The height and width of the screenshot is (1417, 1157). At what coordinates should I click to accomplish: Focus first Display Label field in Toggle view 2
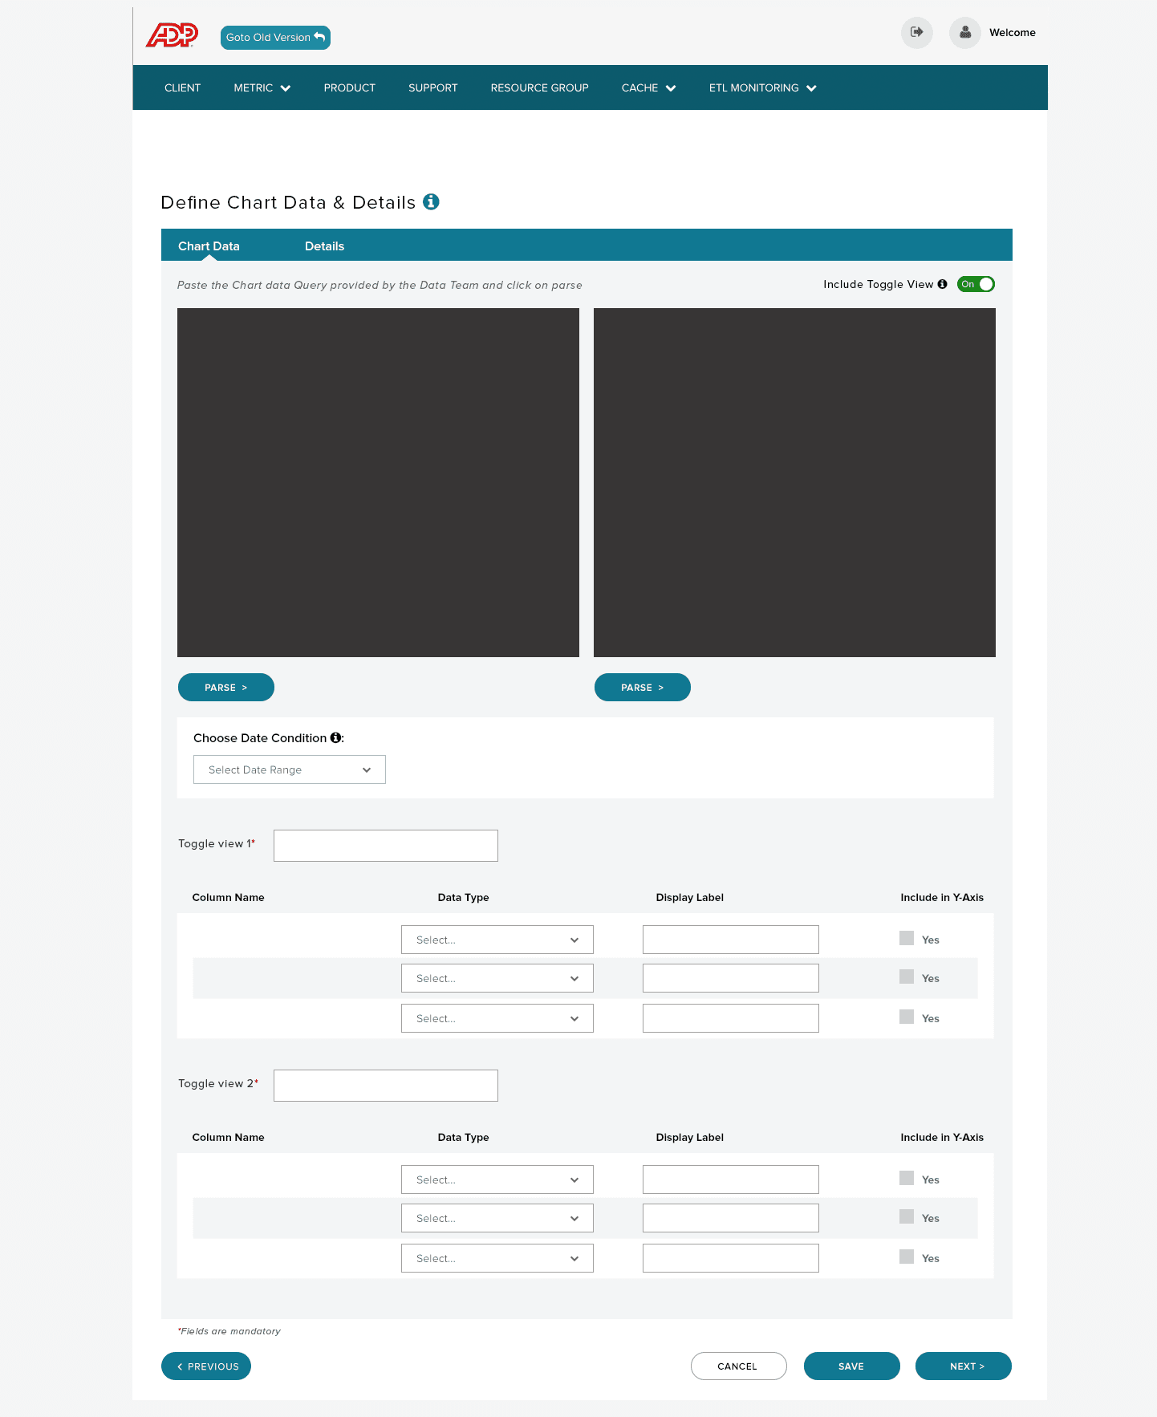[731, 1179]
